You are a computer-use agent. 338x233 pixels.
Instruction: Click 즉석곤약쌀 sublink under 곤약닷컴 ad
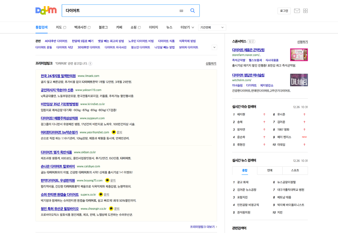(x=239, y=60)
